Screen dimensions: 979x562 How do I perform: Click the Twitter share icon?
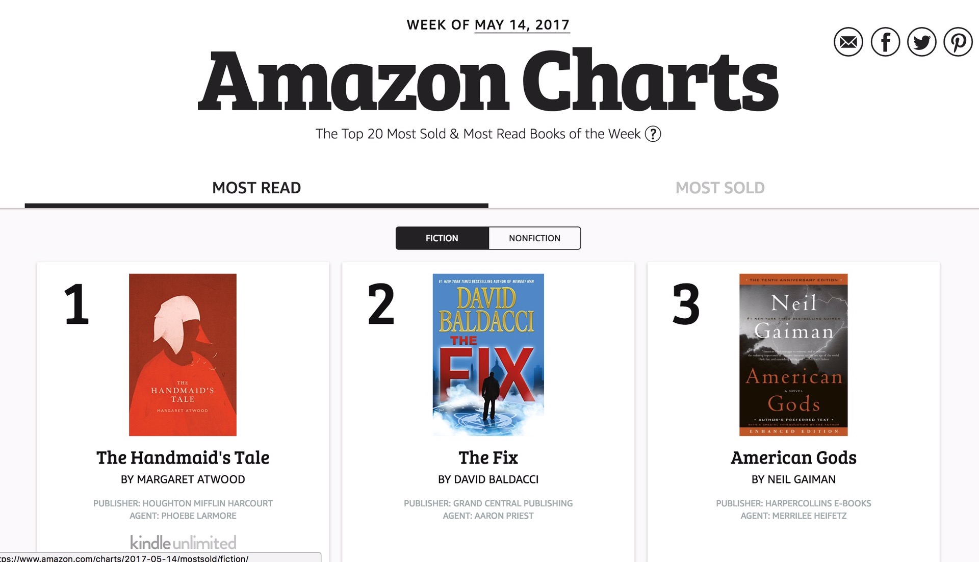tap(921, 42)
